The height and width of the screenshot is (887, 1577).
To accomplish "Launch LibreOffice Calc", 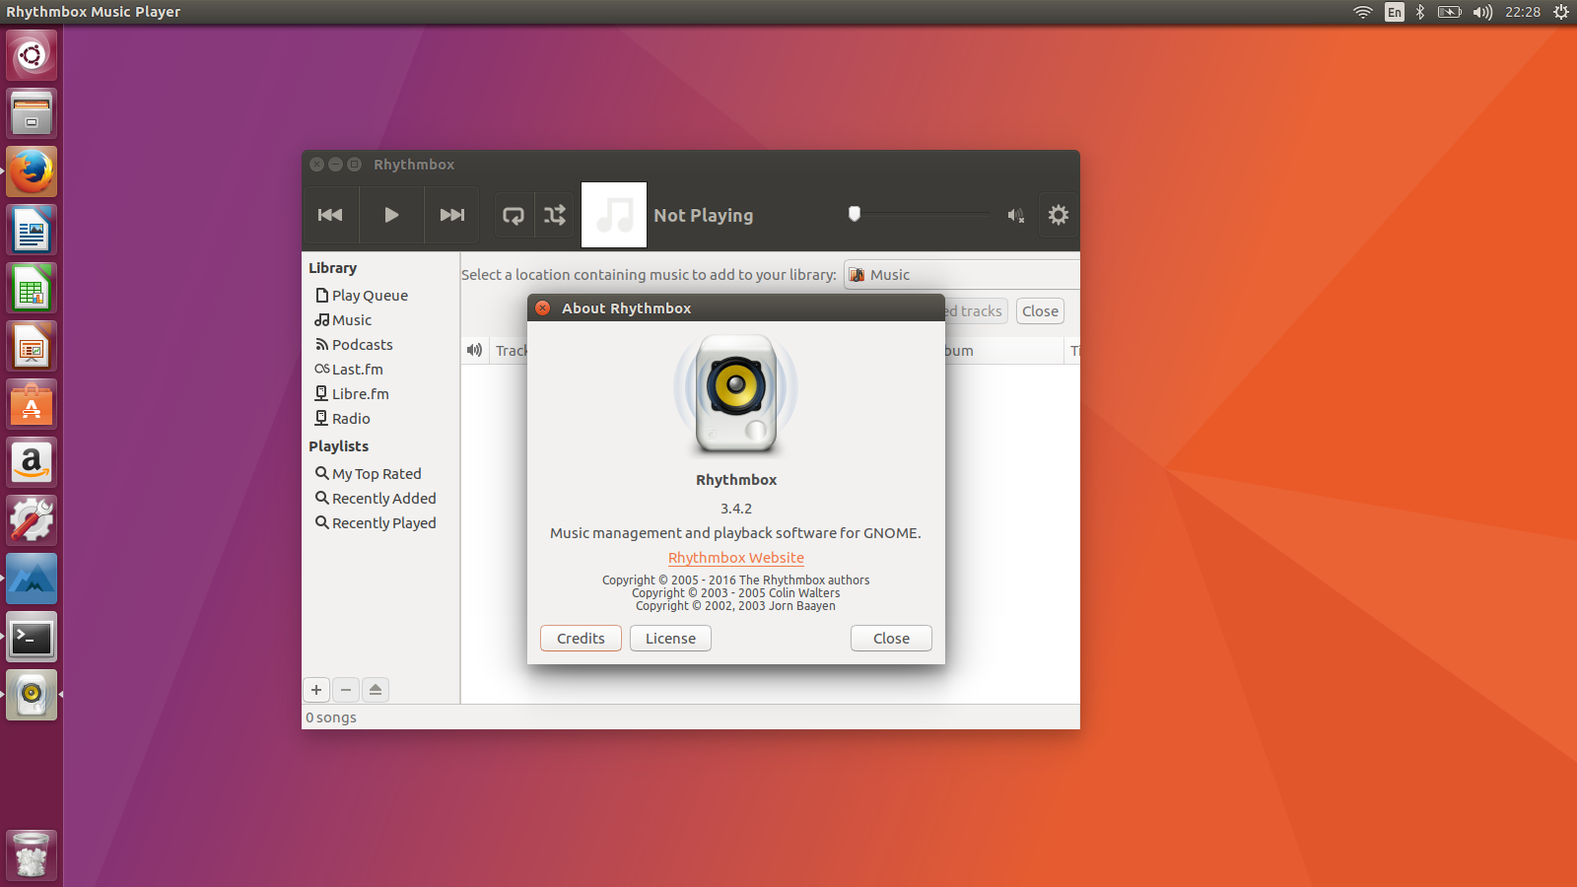I will 32,288.
